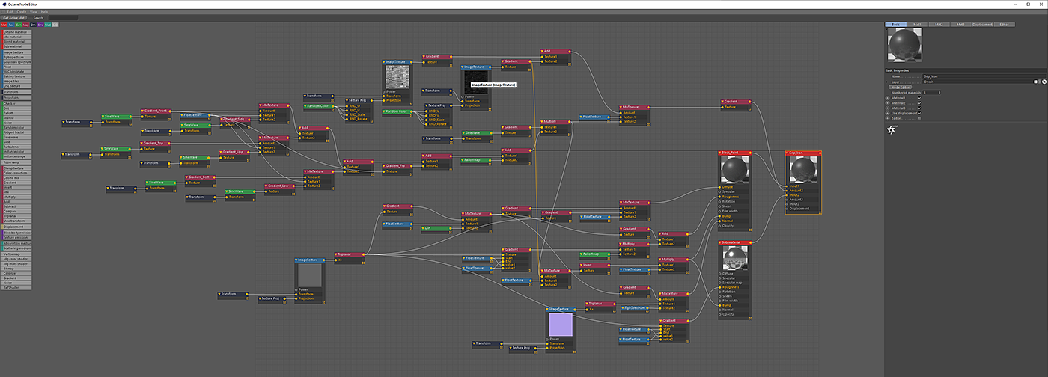Click the Med node filter icon

48,25
